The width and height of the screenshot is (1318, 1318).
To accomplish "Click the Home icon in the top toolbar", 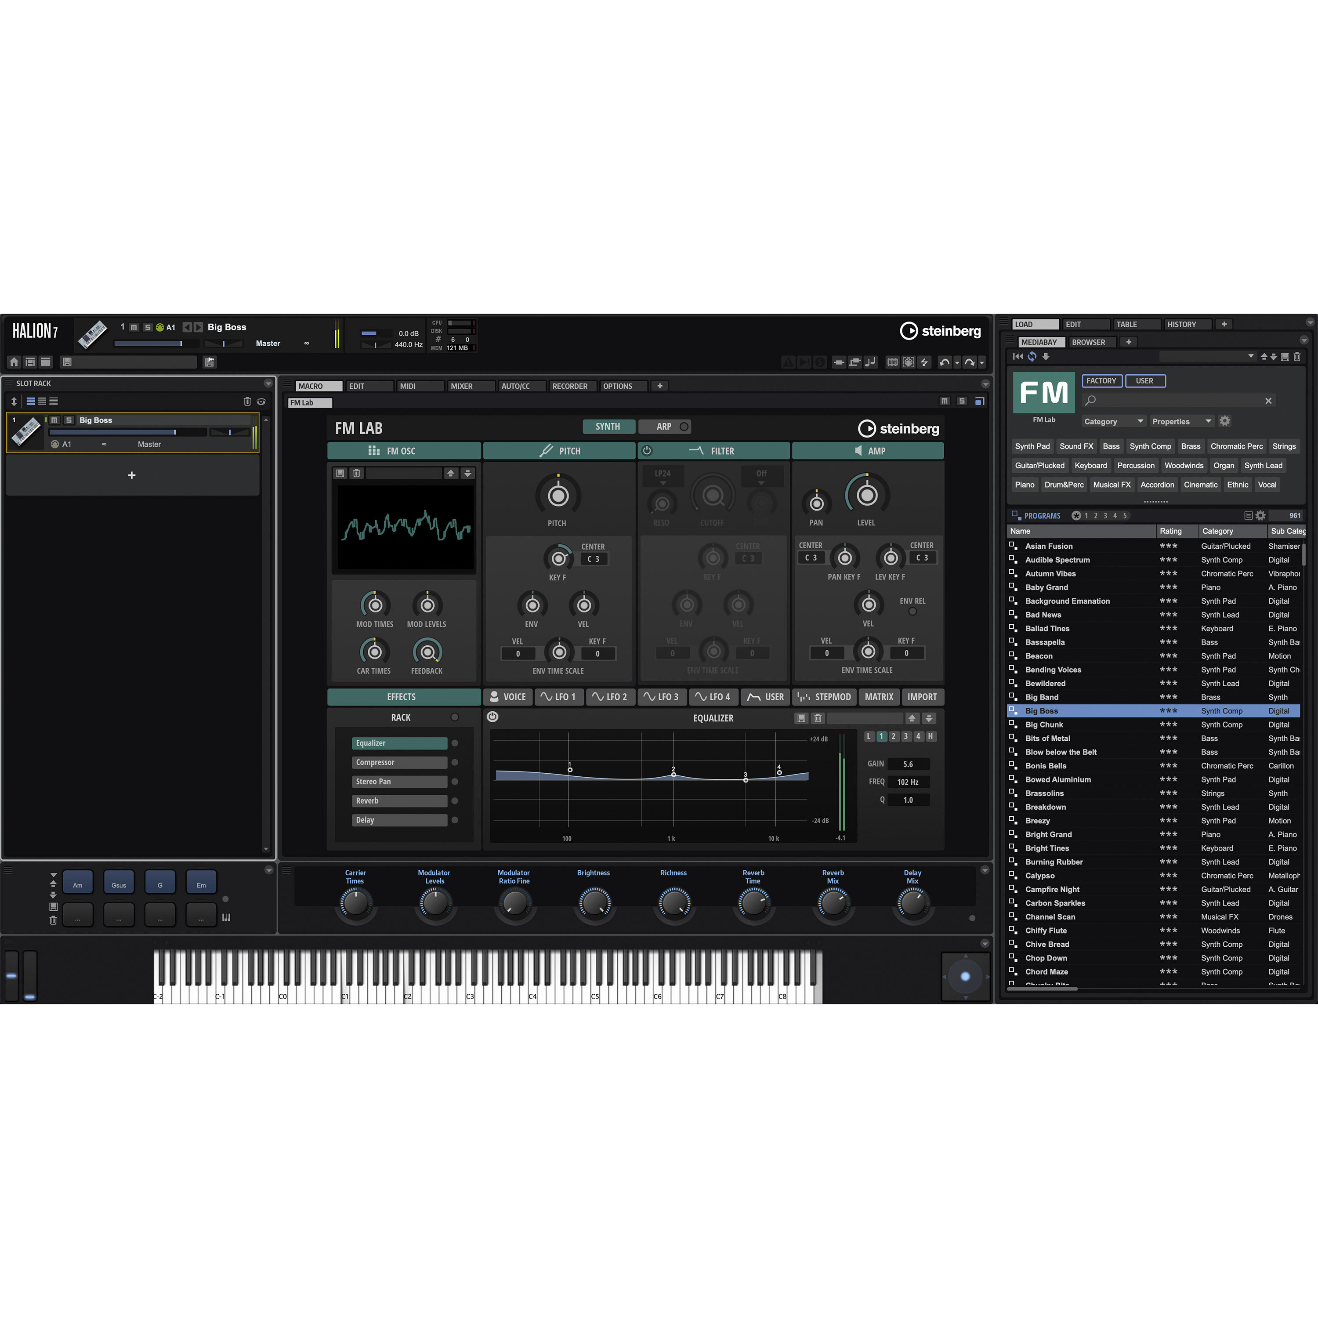I will click(14, 362).
